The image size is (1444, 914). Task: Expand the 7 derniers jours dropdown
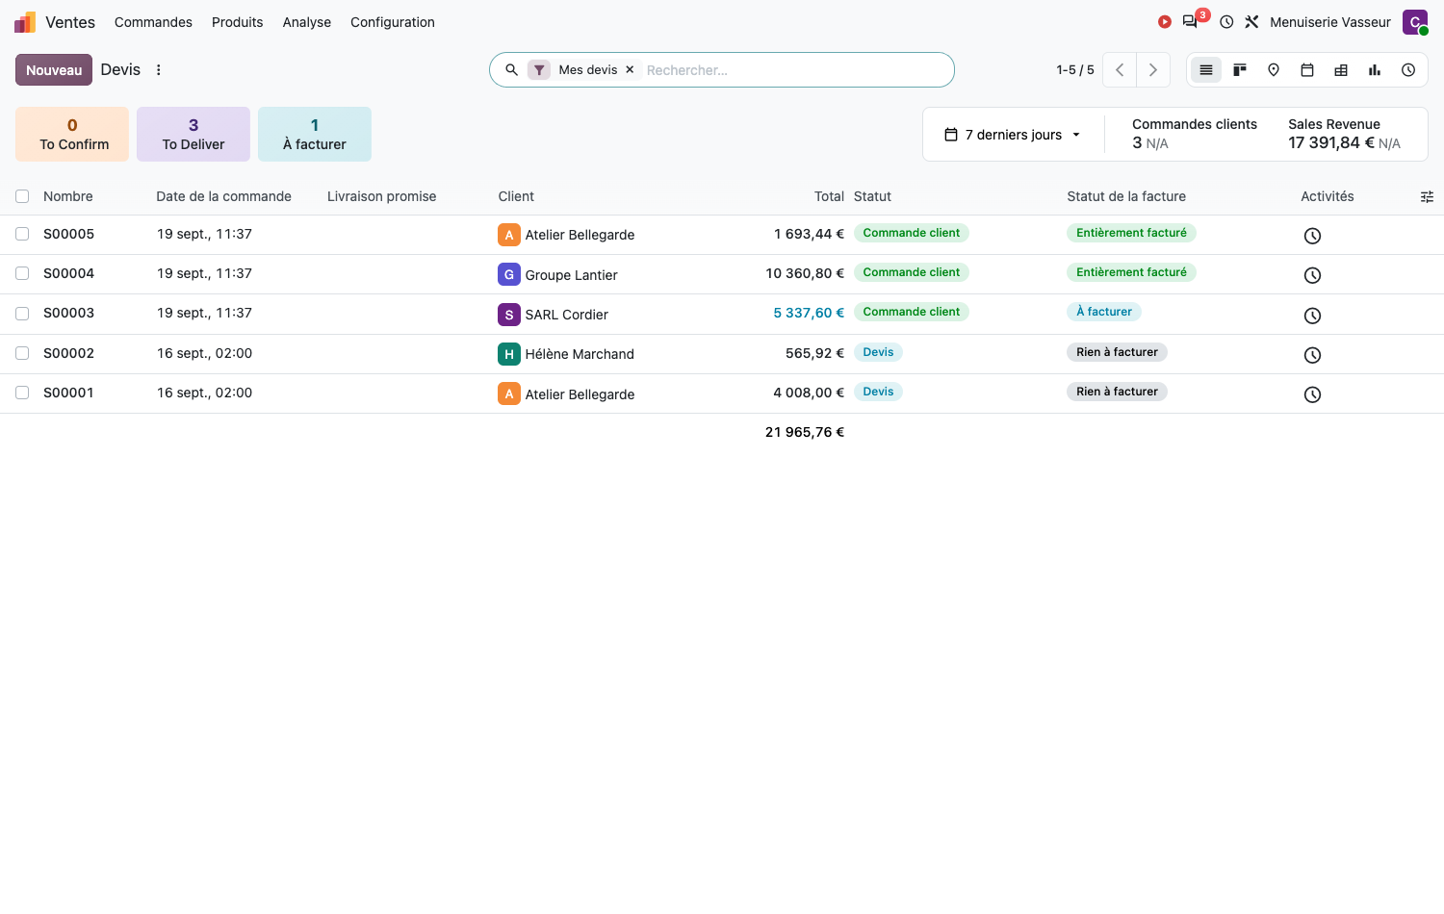coord(1013,135)
